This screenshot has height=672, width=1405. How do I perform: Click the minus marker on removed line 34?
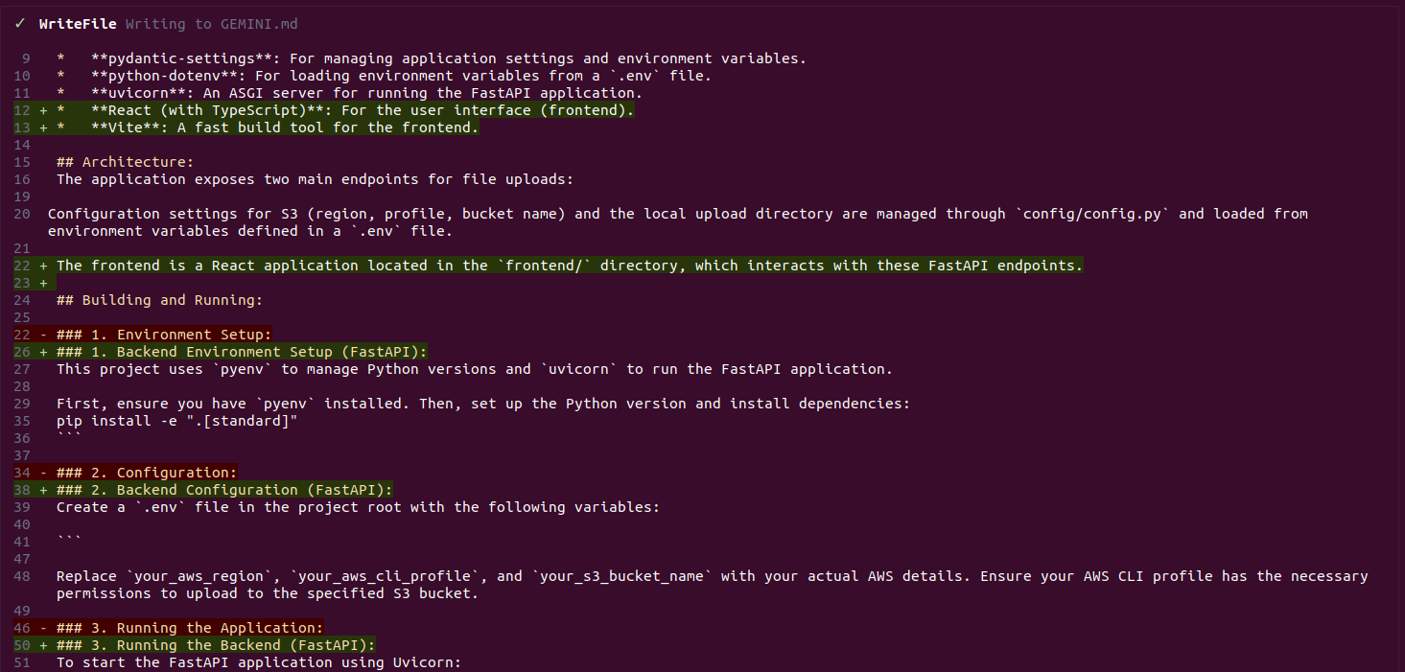[x=44, y=473]
